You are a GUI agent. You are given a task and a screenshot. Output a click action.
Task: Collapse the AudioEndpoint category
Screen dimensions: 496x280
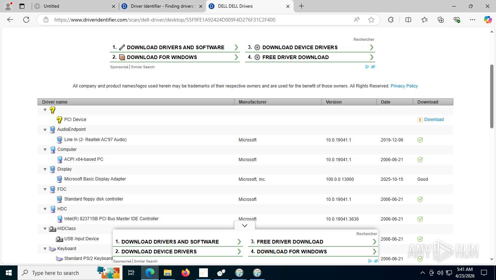pos(45,129)
